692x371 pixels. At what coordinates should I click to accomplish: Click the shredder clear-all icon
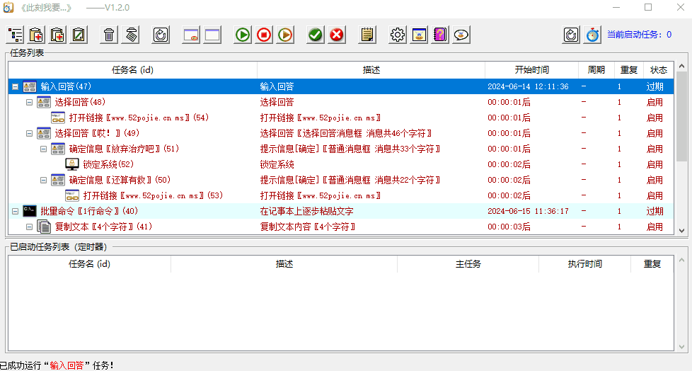131,35
